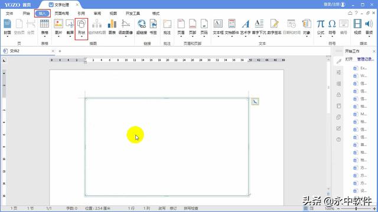Click the 截屏 screenshot icon

point(70,24)
